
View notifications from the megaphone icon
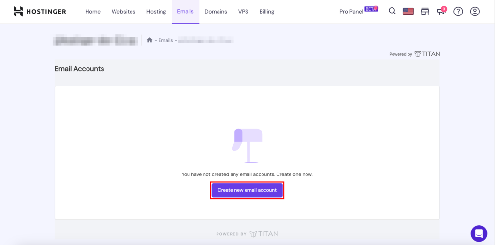441,11
